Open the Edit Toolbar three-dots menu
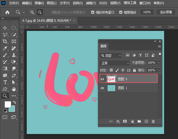The height and width of the screenshot is (139, 178). [14, 96]
